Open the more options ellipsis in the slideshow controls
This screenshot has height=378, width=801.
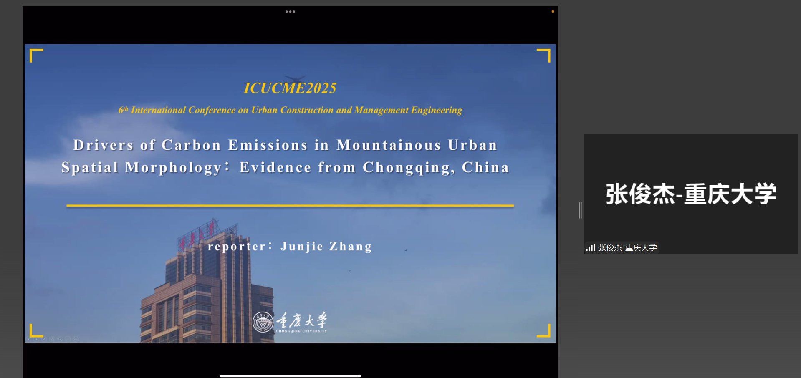(76, 339)
